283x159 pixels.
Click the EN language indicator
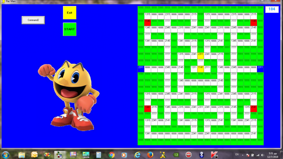tap(237, 154)
